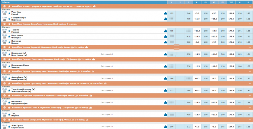
Task: Toggle favorite star for Italy SuperLega league
Action: 9,24
